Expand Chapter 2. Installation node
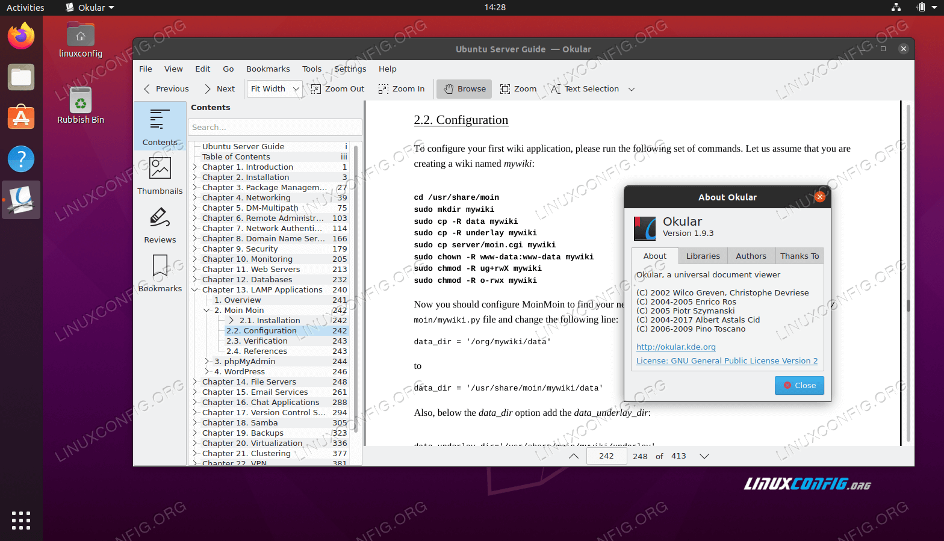 (x=195, y=178)
